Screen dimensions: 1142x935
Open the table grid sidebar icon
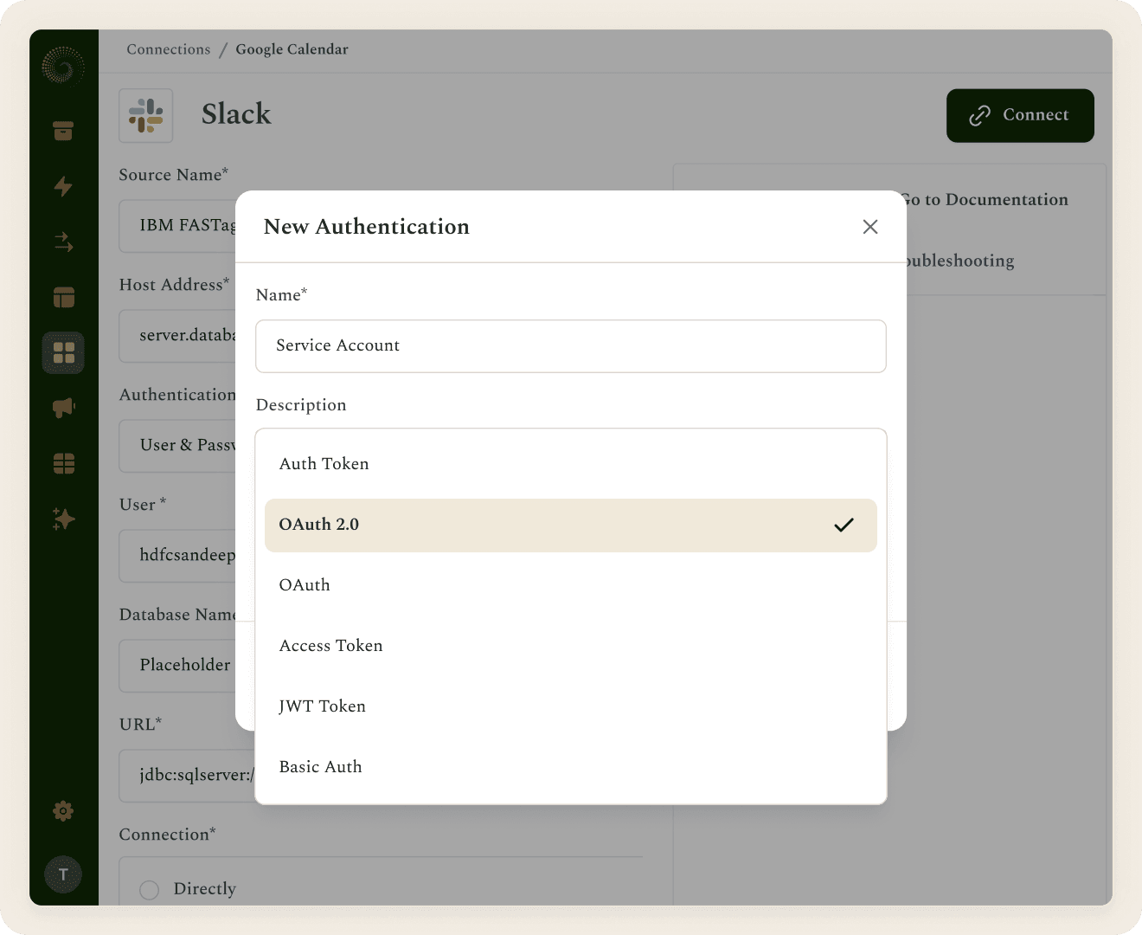pos(63,463)
